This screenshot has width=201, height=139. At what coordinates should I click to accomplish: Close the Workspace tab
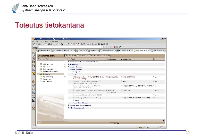[87, 51]
